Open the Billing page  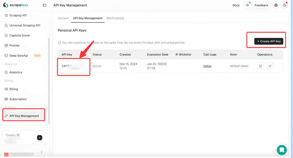tap(14, 89)
